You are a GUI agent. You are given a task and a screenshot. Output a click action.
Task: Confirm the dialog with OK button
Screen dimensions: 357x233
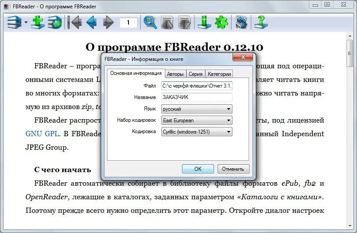click(x=198, y=169)
